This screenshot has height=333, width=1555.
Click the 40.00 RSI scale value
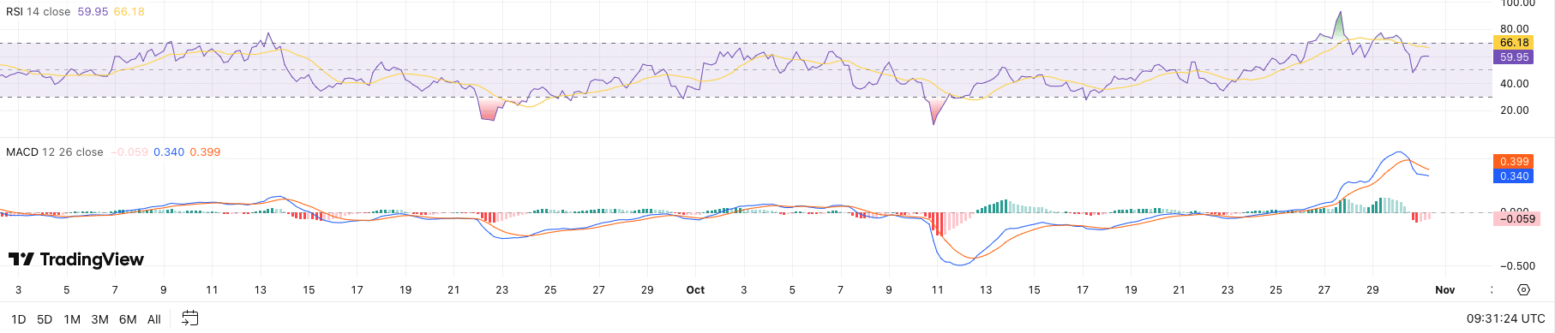1514,84
